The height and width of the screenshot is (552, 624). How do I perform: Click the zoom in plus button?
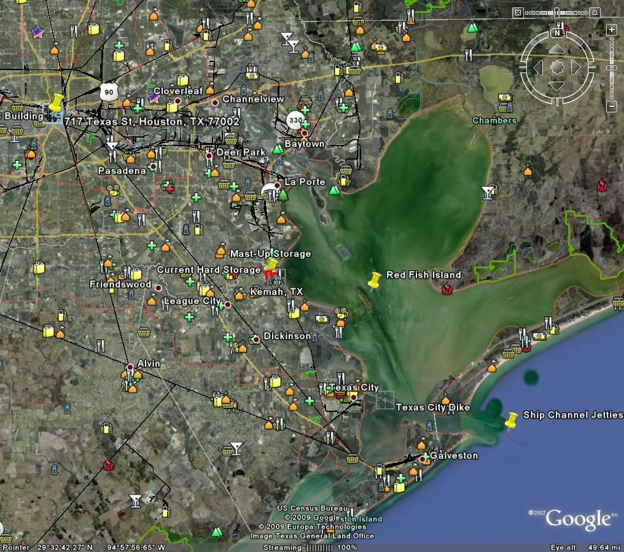[611, 29]
